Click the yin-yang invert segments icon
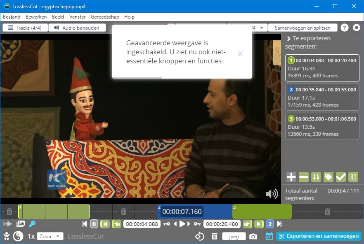Screen dimensions: 364x244 coord(18,236)
